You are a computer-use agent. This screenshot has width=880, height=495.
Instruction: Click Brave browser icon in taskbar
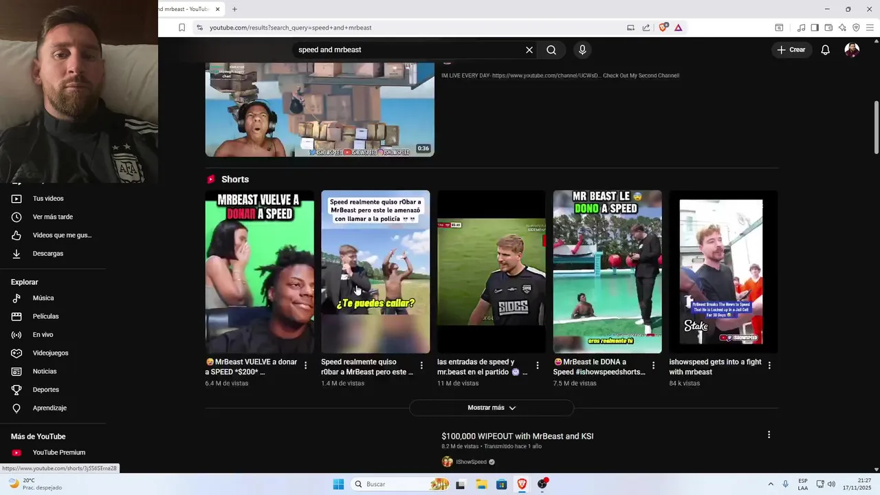(522, 484)
